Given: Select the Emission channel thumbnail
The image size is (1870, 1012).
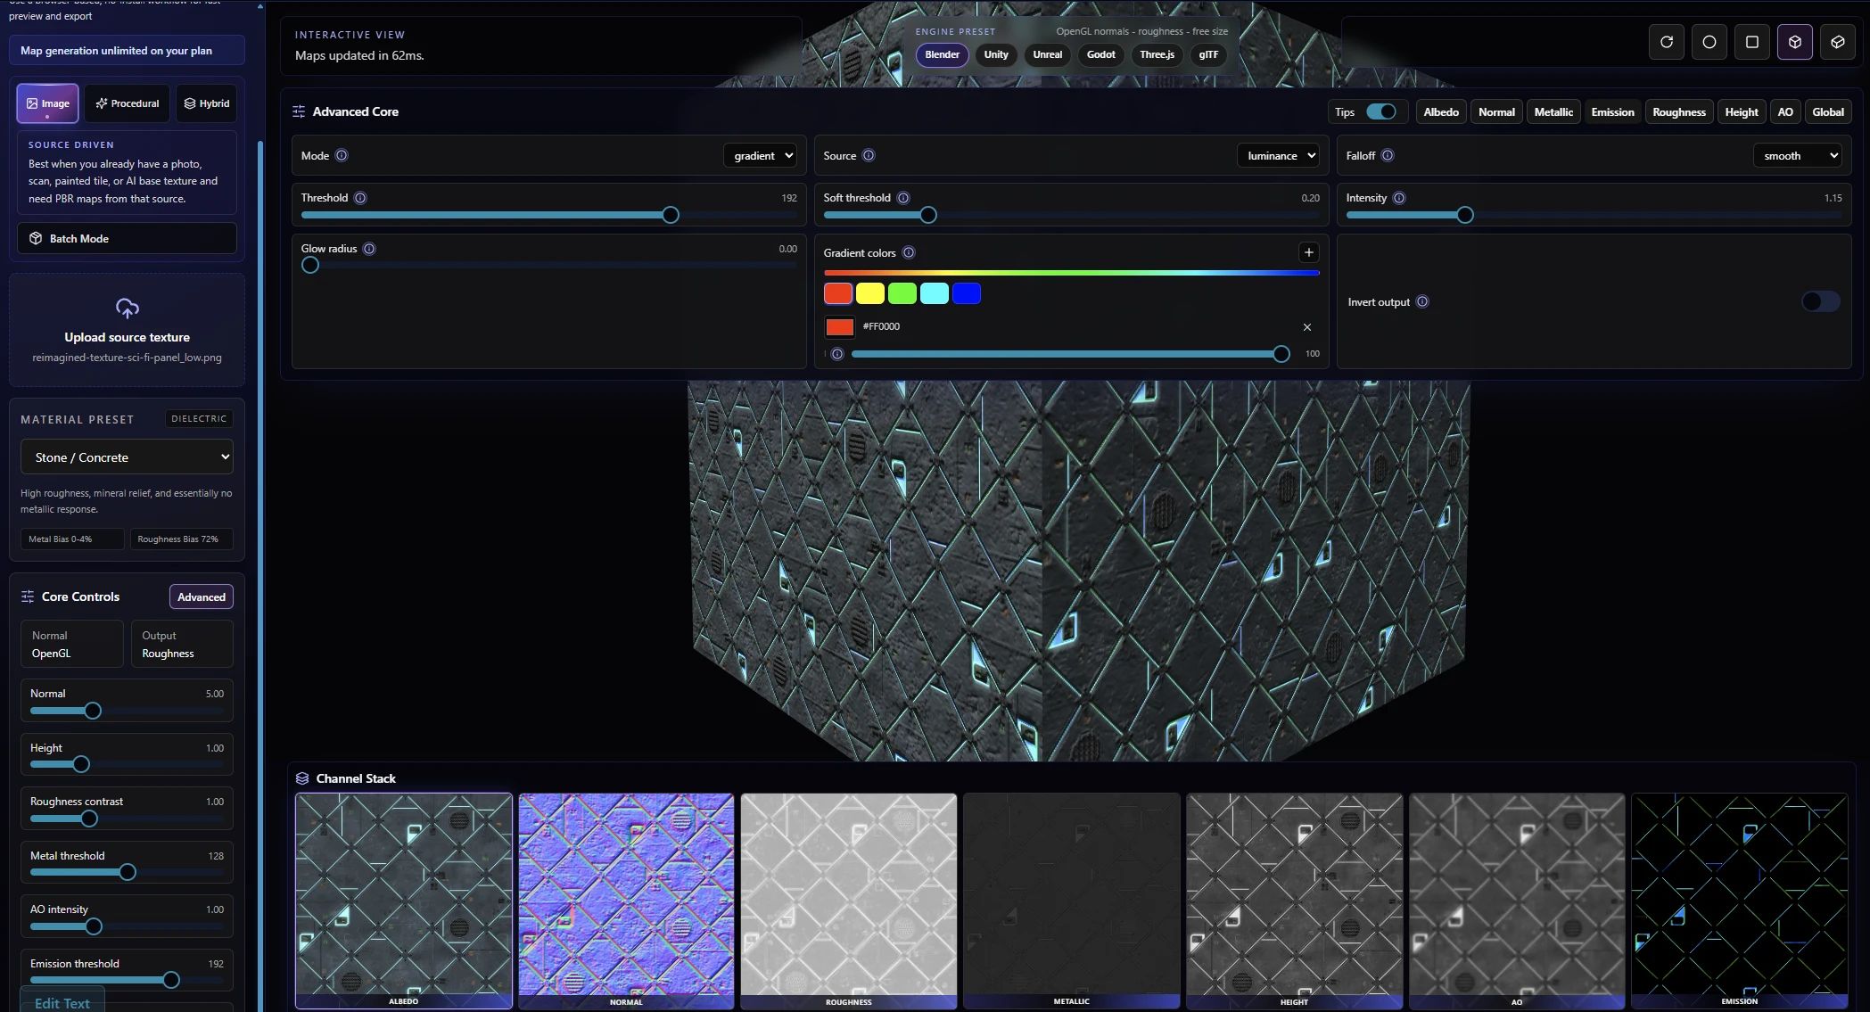Looking at the screenshot, I should [x=1740, y=901].
